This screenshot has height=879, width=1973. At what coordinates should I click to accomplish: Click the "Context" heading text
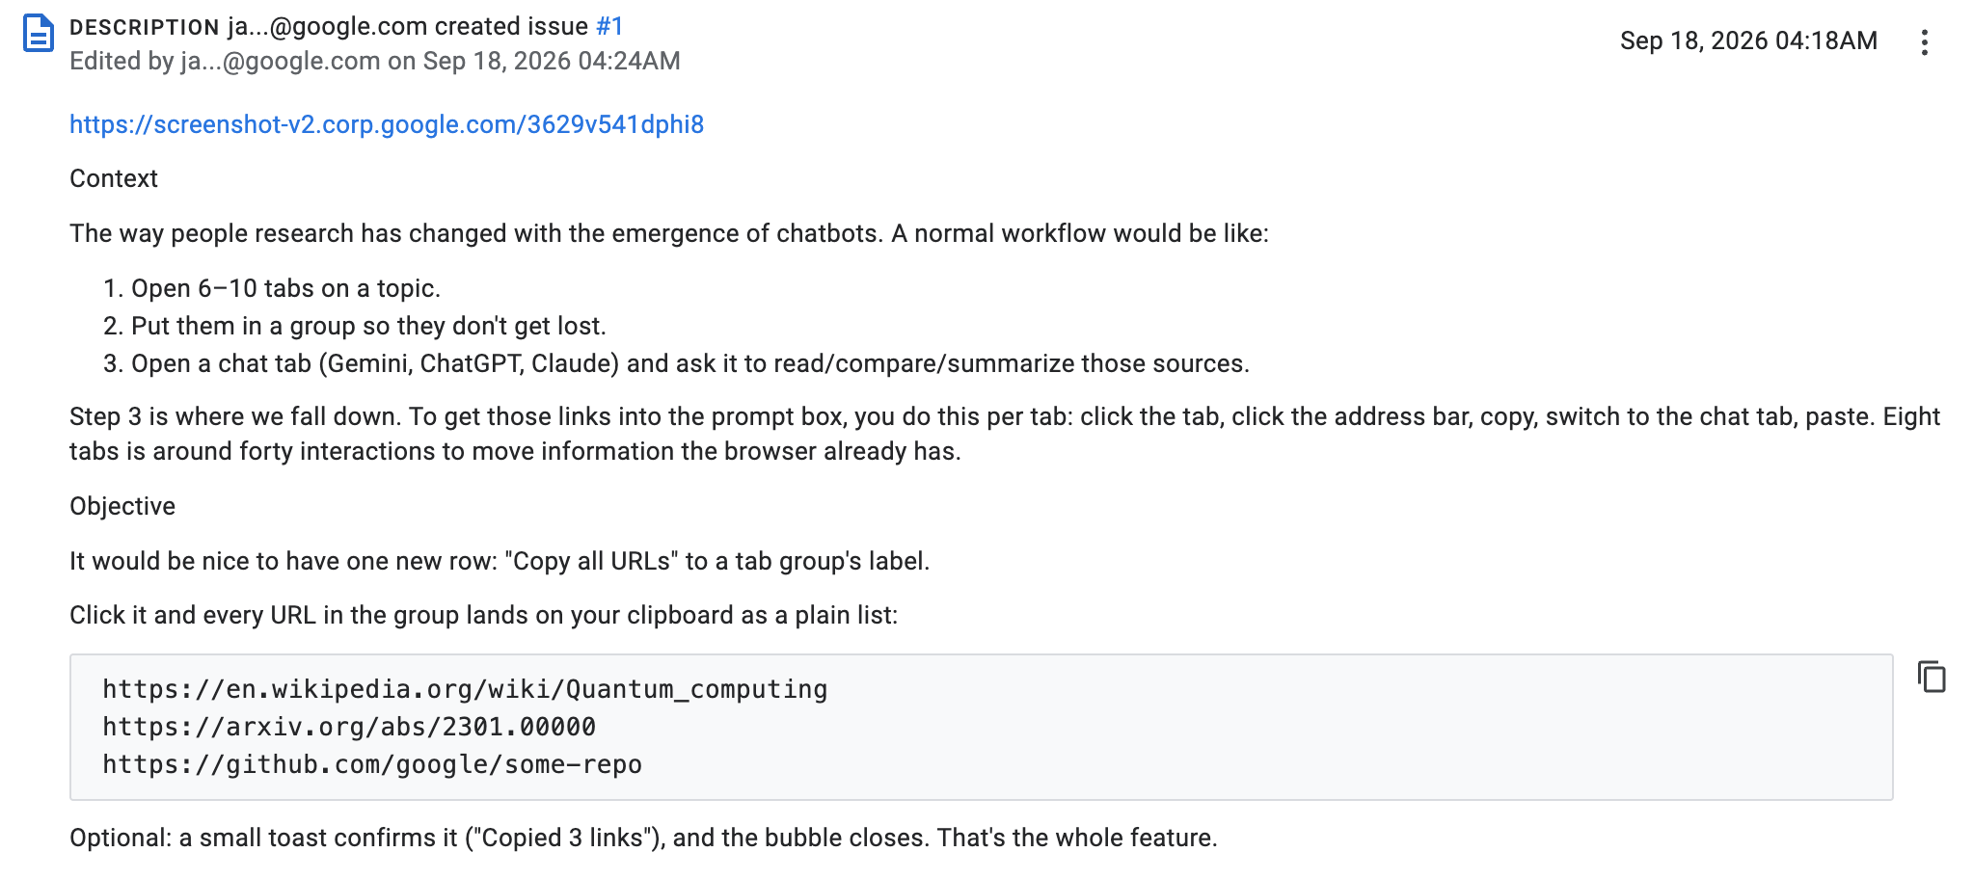(x=114, y=178)
